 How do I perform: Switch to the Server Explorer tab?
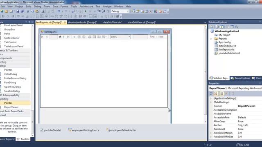(7, 139)
